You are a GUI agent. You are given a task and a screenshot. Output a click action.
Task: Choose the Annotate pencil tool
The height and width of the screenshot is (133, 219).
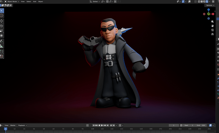[x=2, y=41]
